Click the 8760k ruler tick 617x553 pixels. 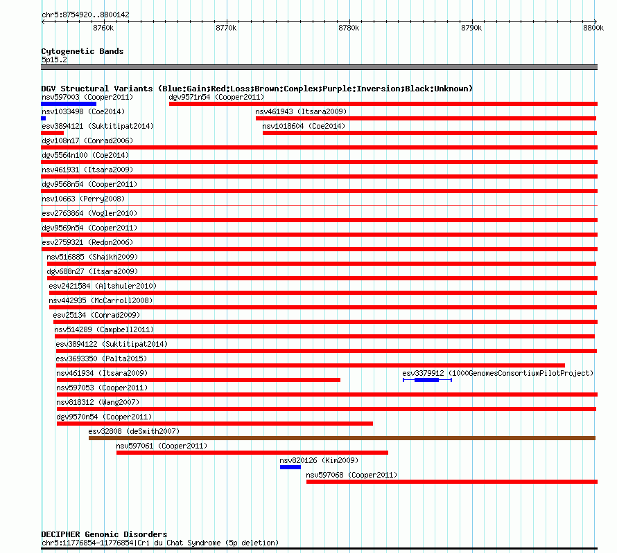[x=103, y=28]
